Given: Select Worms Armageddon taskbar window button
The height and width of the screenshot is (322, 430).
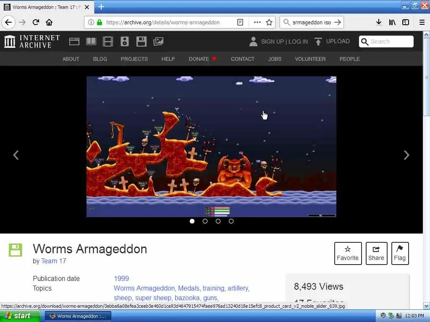Looking at the screenshot, I should coord(78,316).
